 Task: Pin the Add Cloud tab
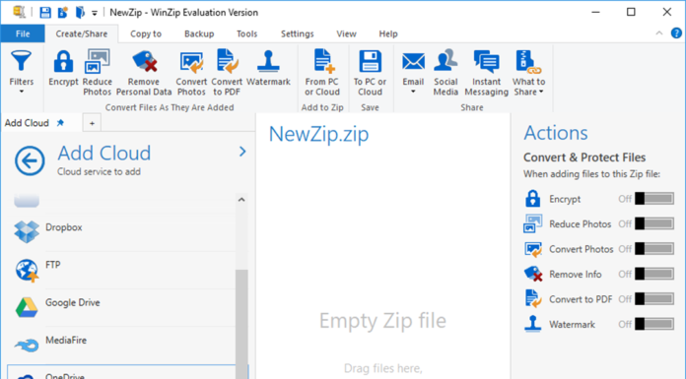(60, 123)
